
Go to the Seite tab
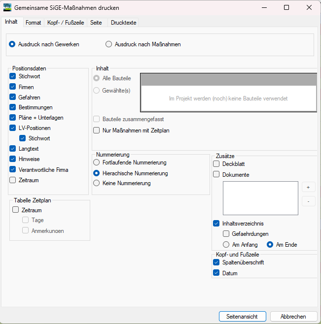click(x=96, y=23)
